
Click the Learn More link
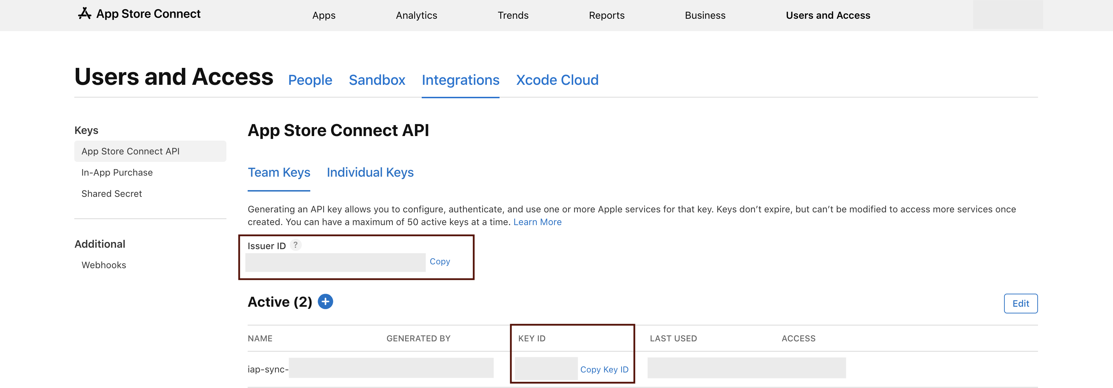click(537, 222)
